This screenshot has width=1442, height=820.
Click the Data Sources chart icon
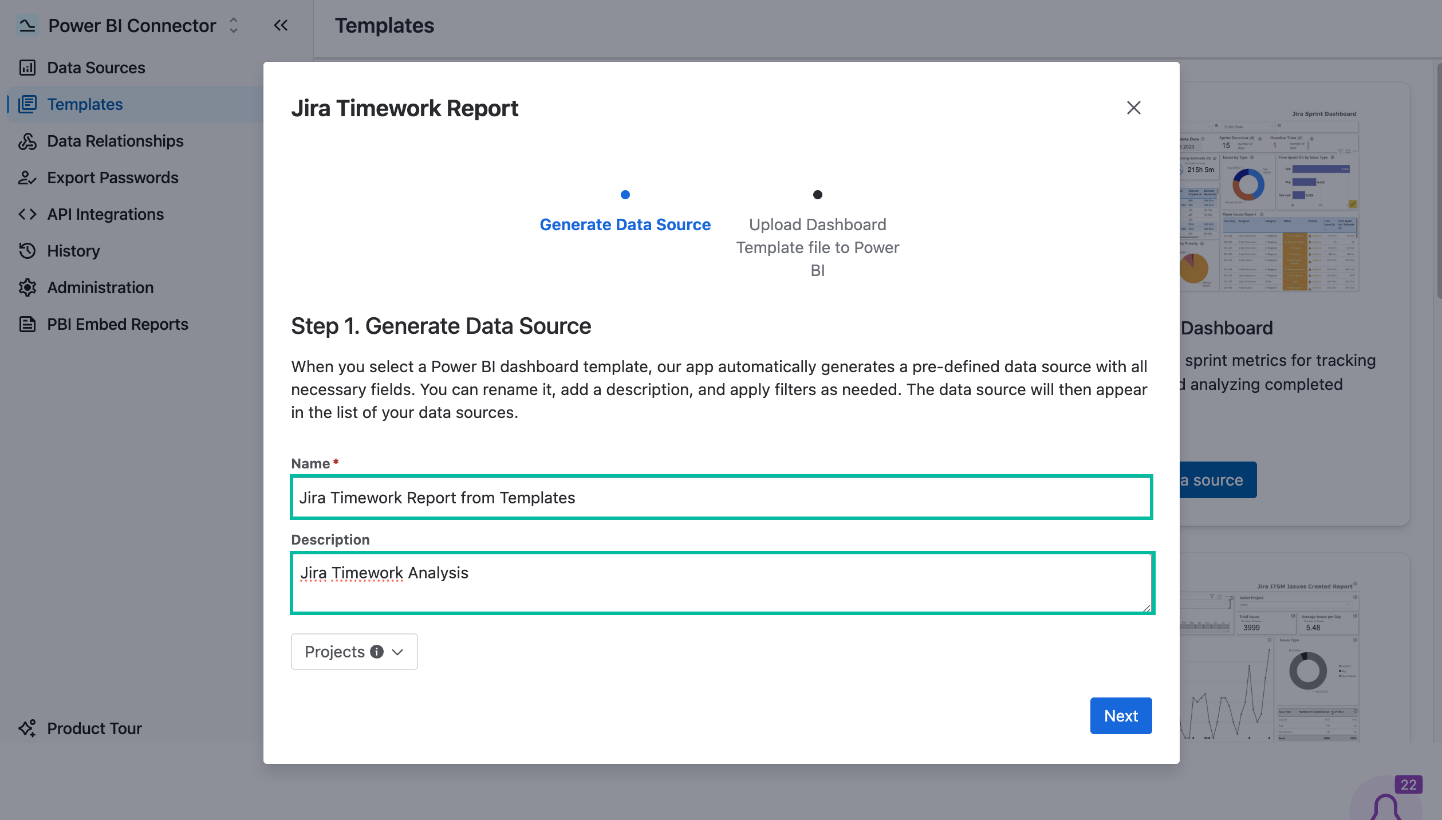tap(27, 68)
